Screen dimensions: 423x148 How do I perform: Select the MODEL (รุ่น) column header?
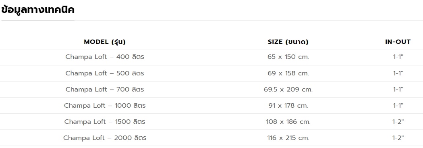click(x=105, y=42)
